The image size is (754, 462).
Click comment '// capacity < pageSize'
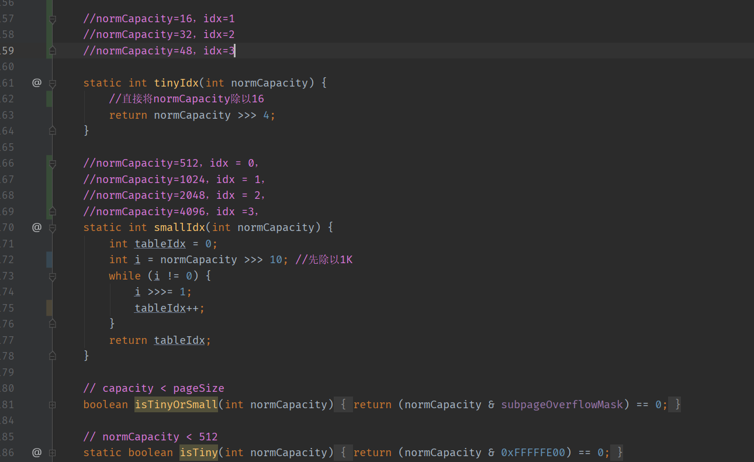[x=154, y=388]
